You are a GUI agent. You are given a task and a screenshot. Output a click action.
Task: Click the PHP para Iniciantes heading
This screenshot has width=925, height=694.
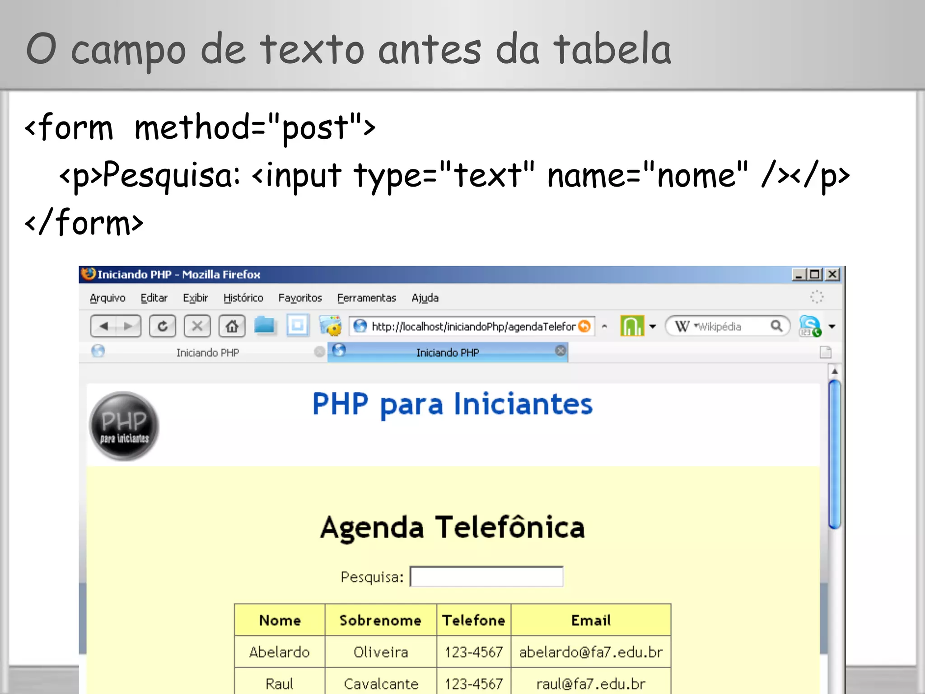453,404
